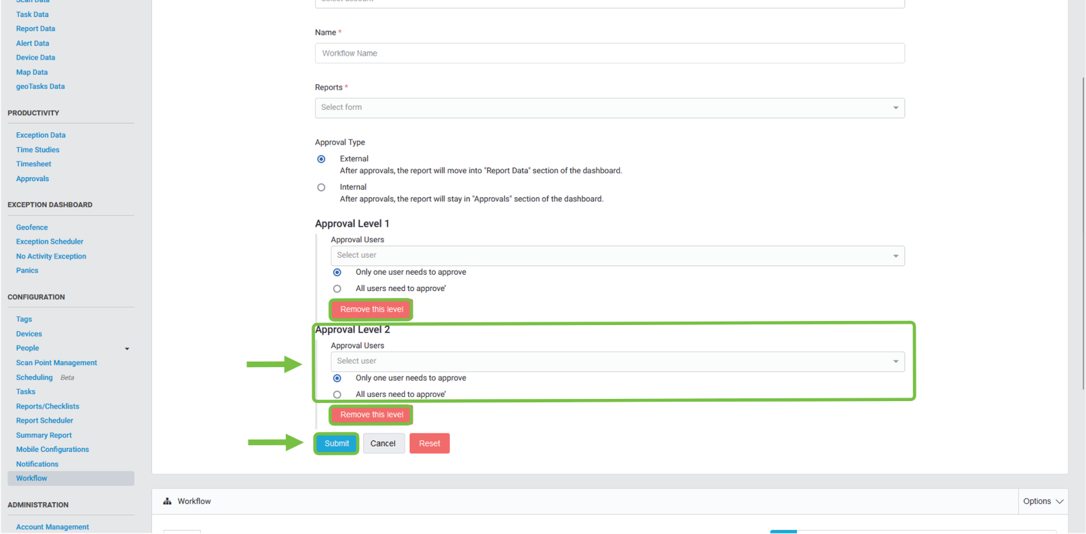Choose the Internal approval type option
The width and height of the screenshot is (1086, 534).
[x=321, y=188]
